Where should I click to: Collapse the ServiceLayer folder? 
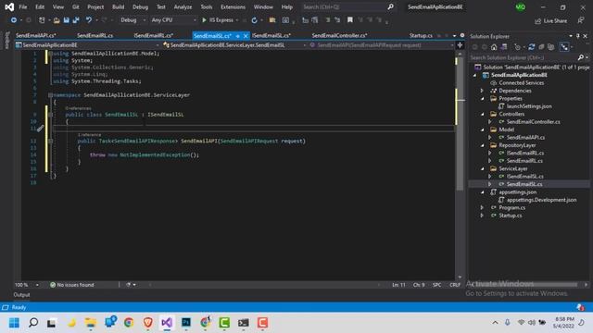[x=483, y=168]
